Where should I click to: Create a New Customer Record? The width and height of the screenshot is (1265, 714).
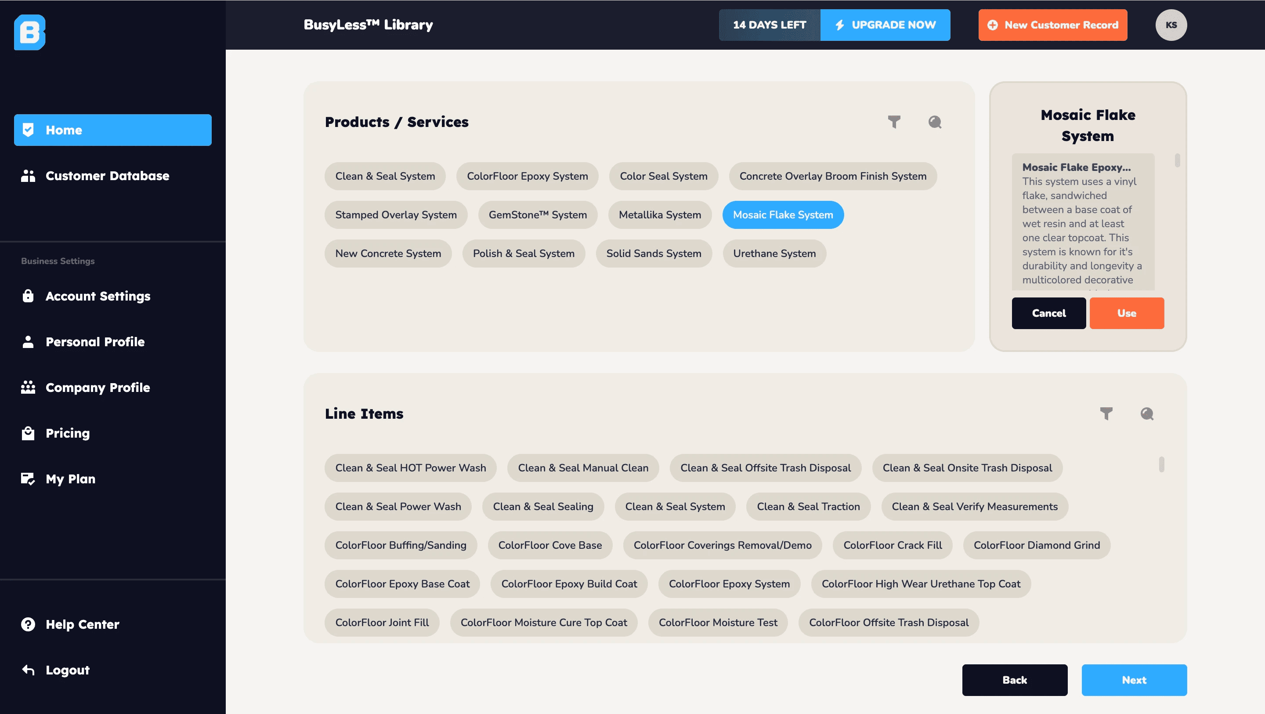[1052, 25]
